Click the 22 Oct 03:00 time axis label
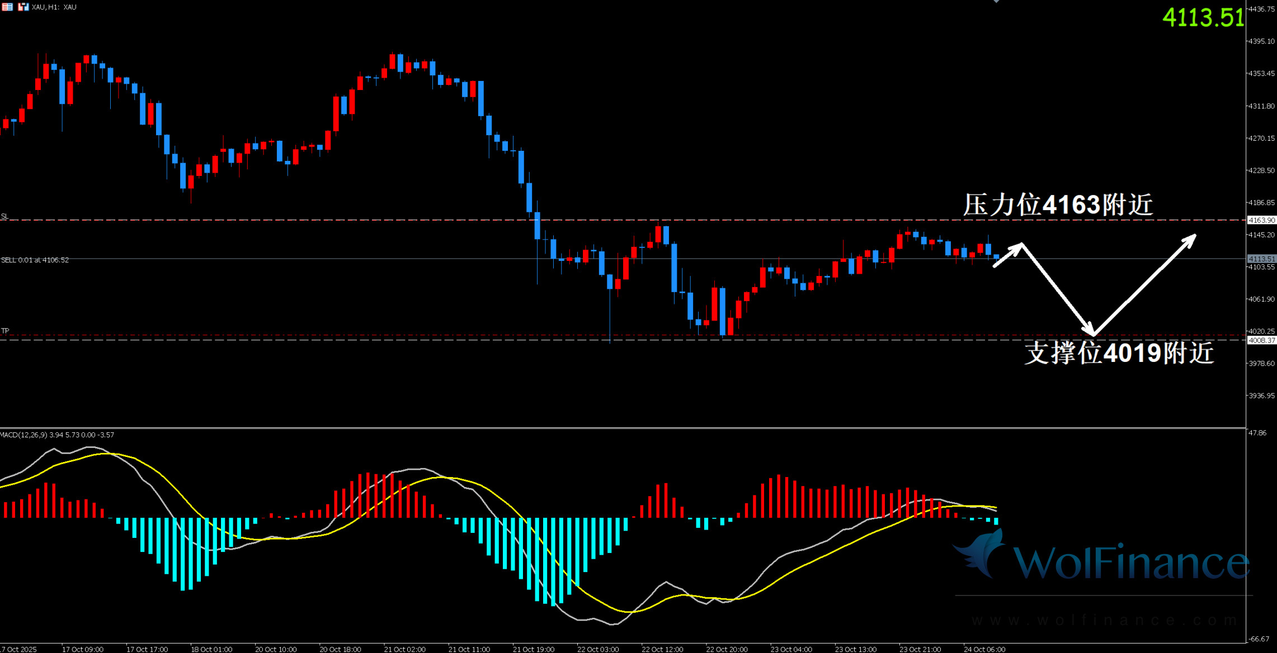This screenshot has width=1277, height=653. [x=598, y=649]
